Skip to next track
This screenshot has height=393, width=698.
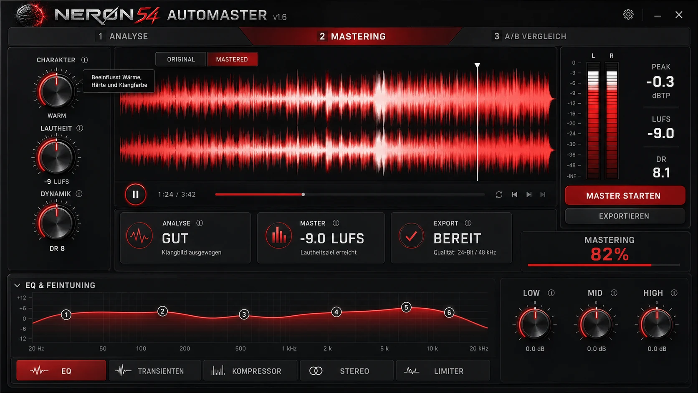point(529,195)
